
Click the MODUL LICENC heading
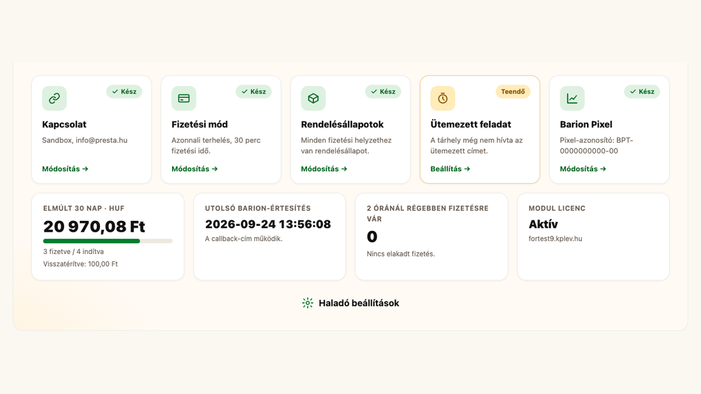coord(557,208)
